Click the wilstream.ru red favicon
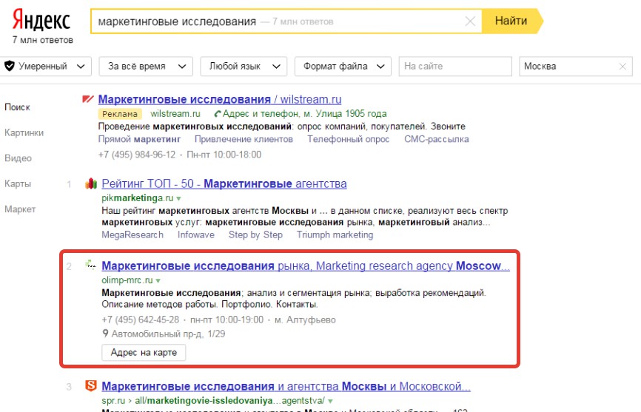 point(88,99)
